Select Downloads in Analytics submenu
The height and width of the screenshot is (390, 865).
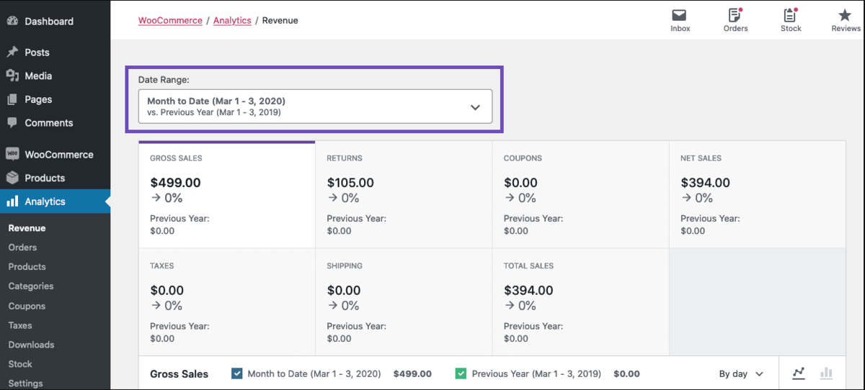point(31,345)
